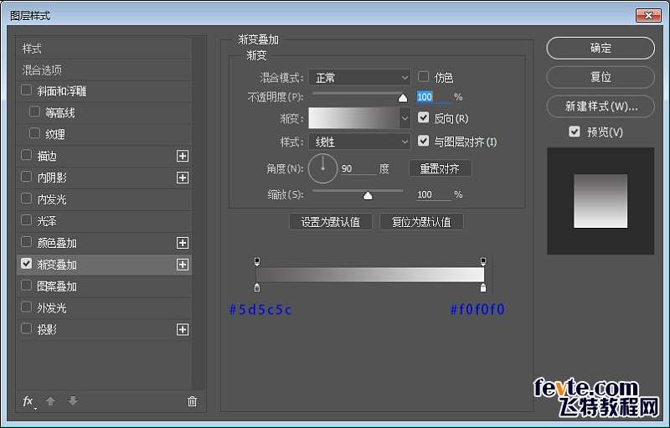Toggle the 纹理 checkbox
This screenshot has height=428, width=670.
34,133
